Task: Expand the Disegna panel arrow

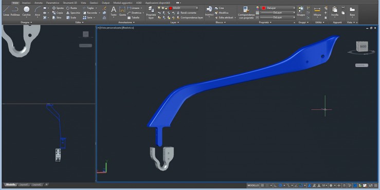Action: 26,22
